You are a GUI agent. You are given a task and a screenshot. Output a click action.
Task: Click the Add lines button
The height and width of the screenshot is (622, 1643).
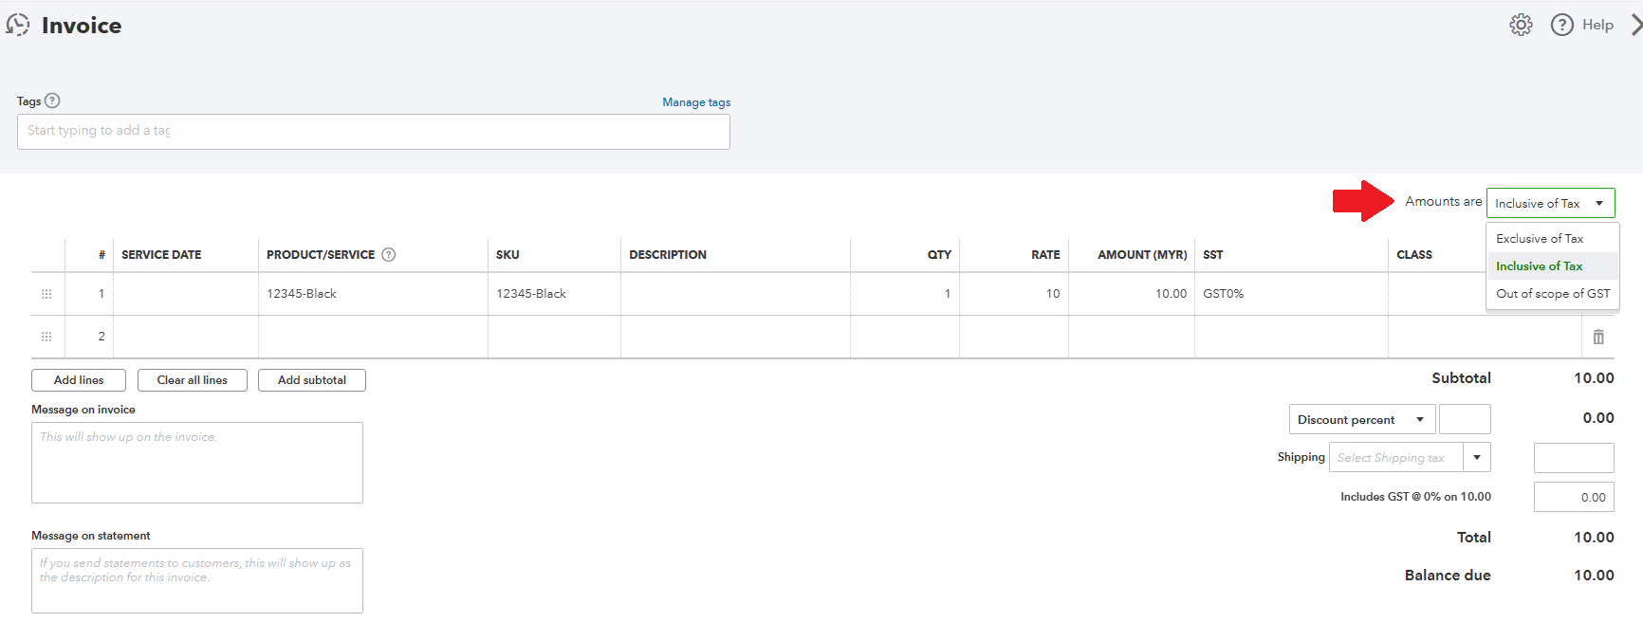(79, 380)
